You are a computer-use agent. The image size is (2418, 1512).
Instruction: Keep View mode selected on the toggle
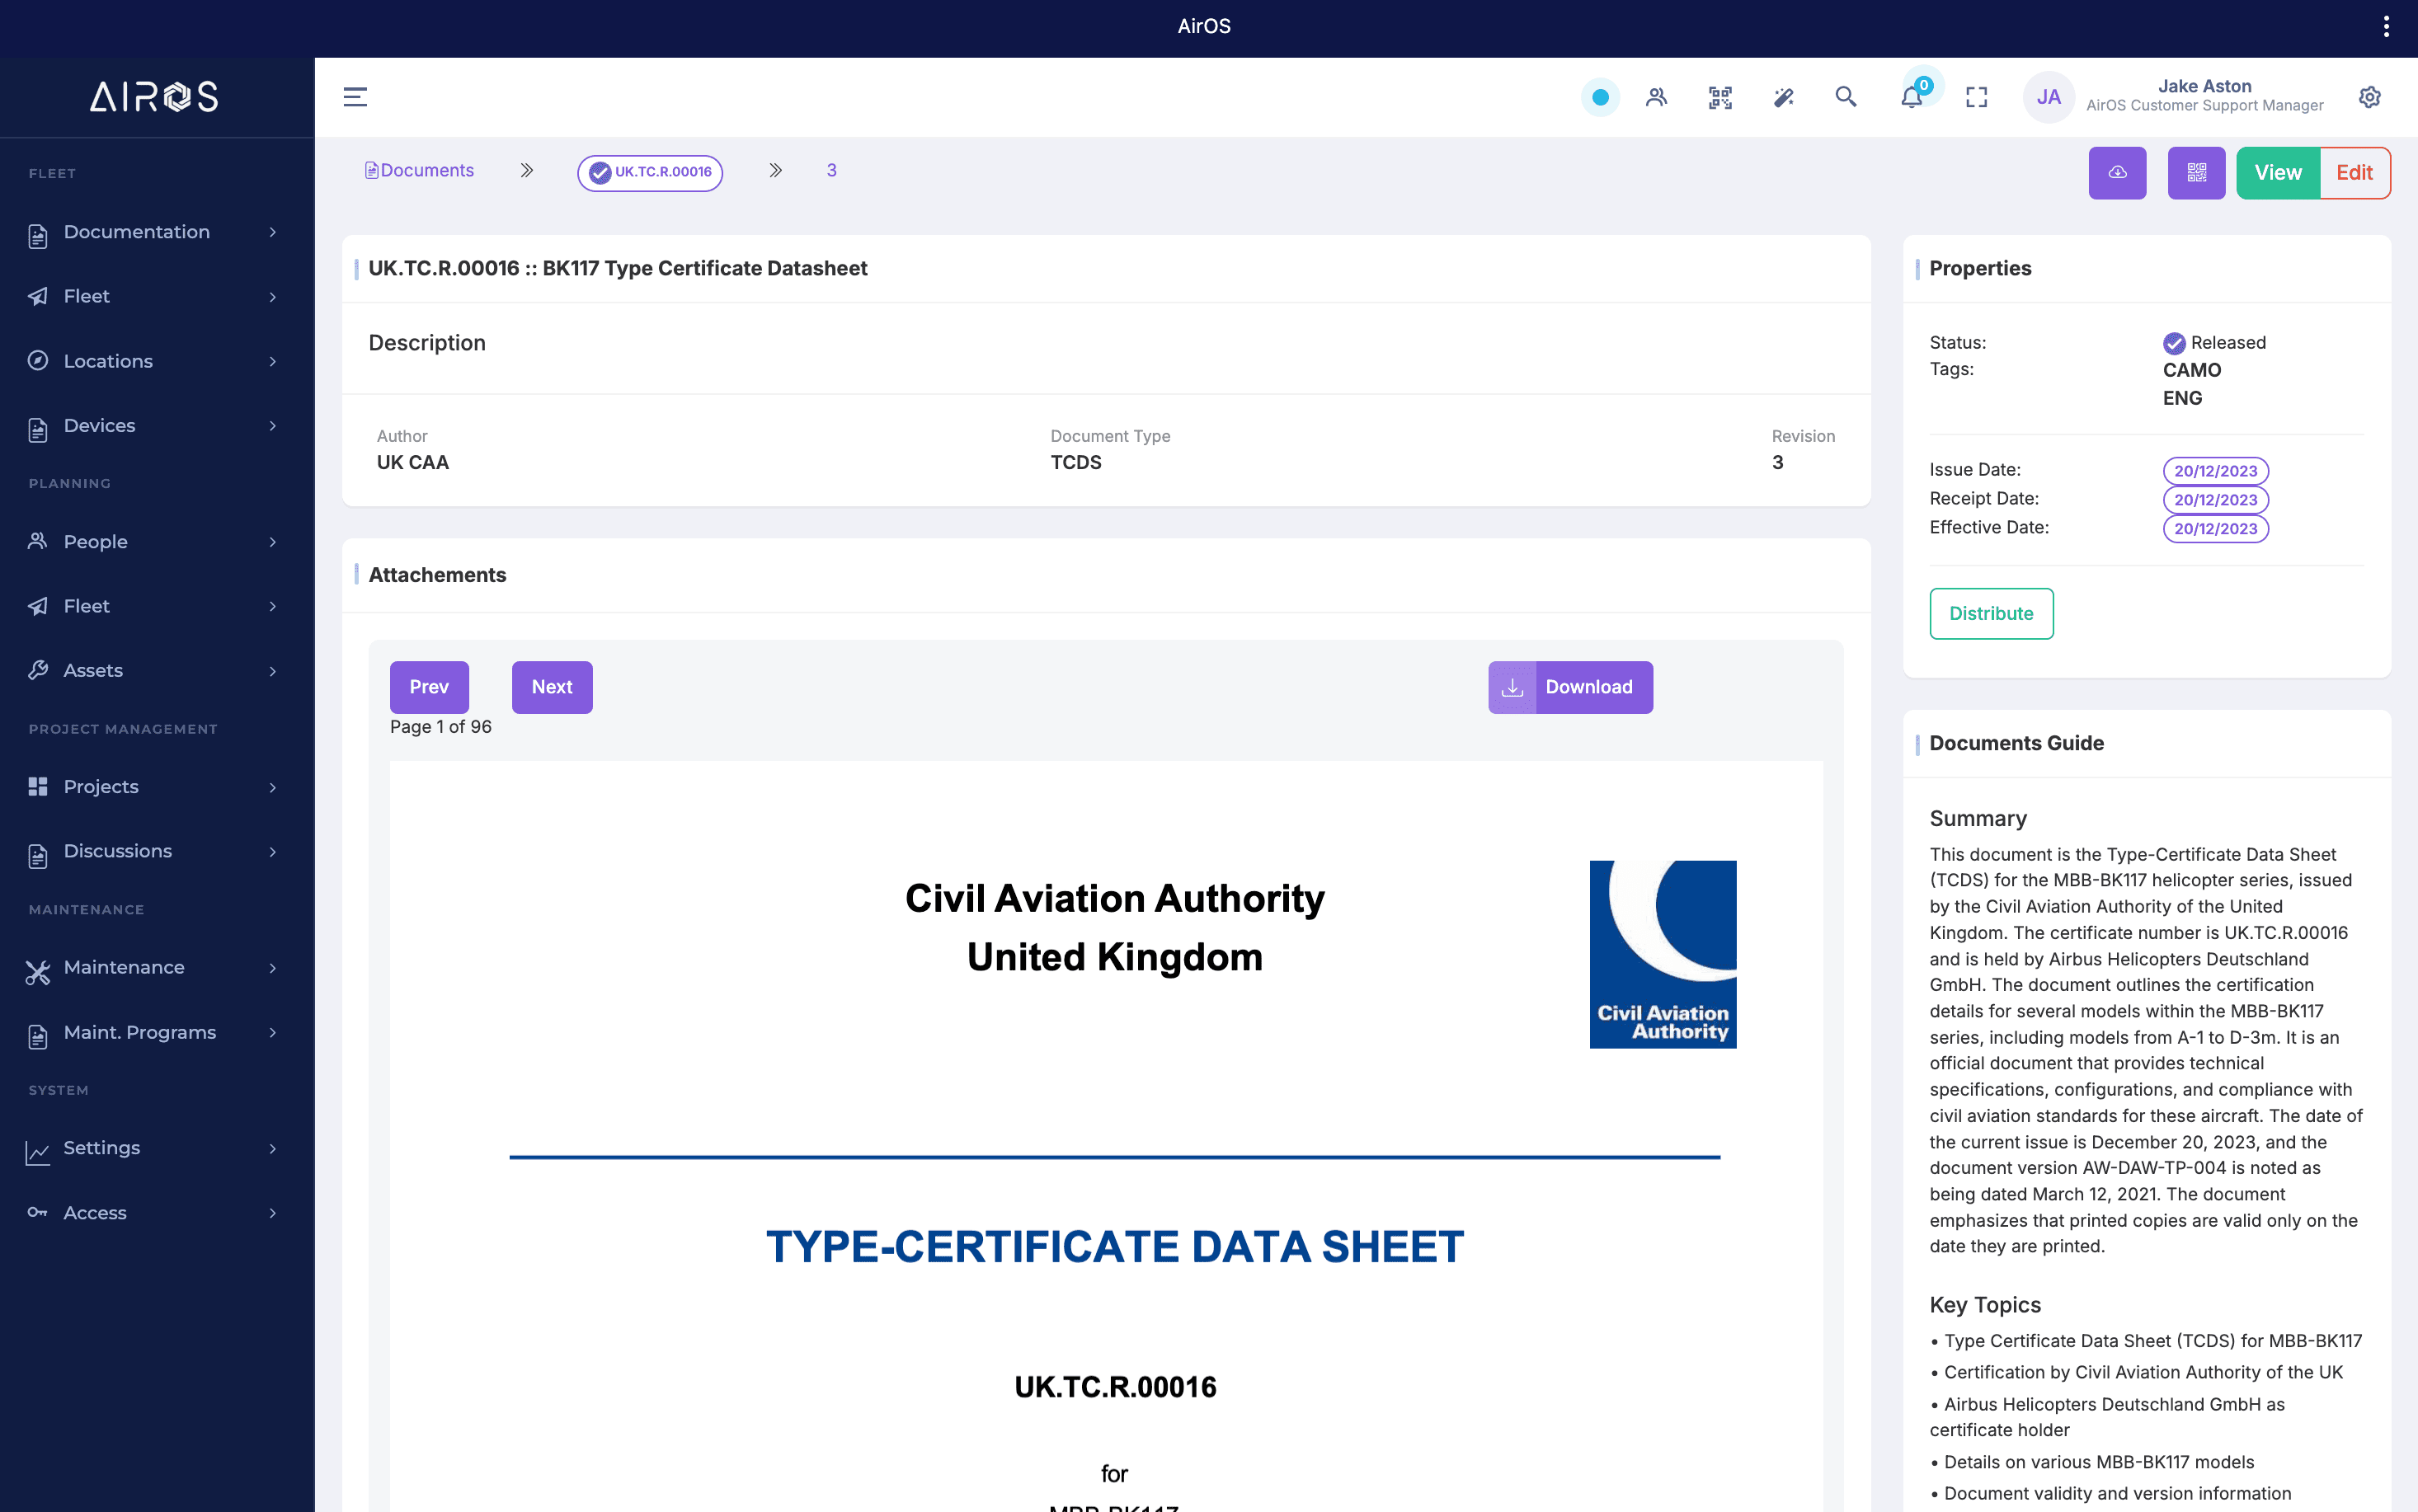pyautogui.click(x=2278, y=172)
